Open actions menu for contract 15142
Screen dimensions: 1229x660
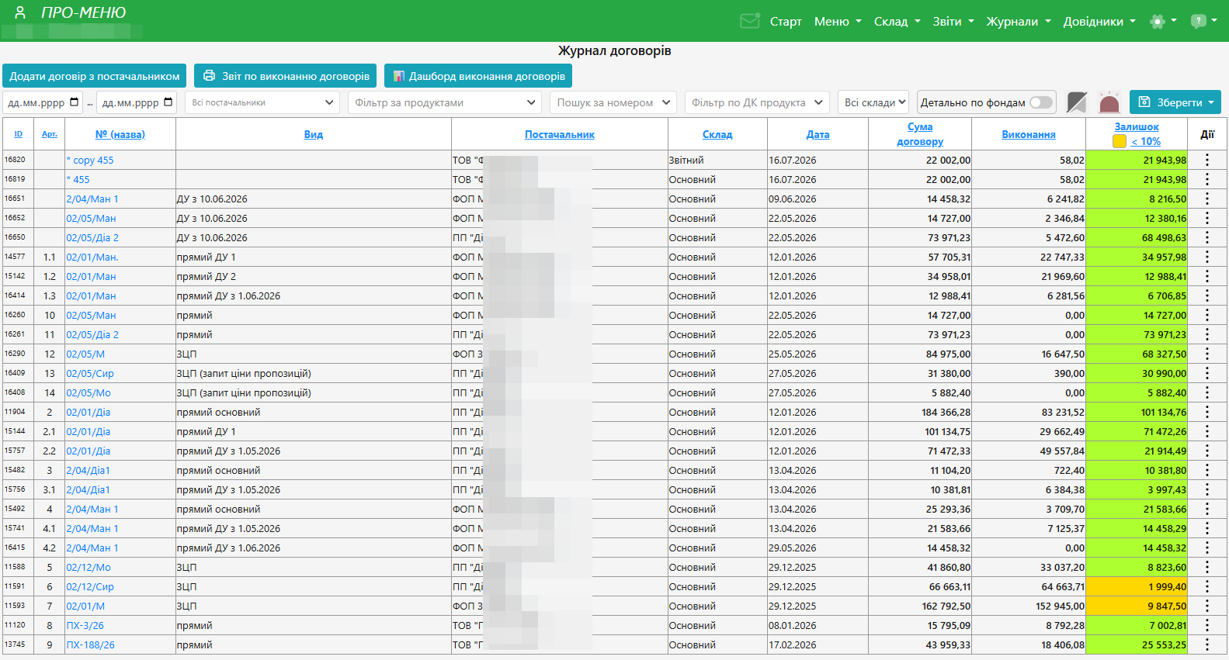1207,276
